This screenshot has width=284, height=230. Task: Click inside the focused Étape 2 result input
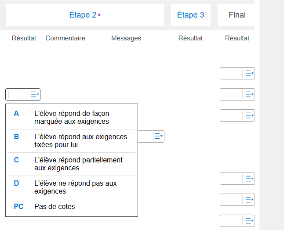point(17,94)
